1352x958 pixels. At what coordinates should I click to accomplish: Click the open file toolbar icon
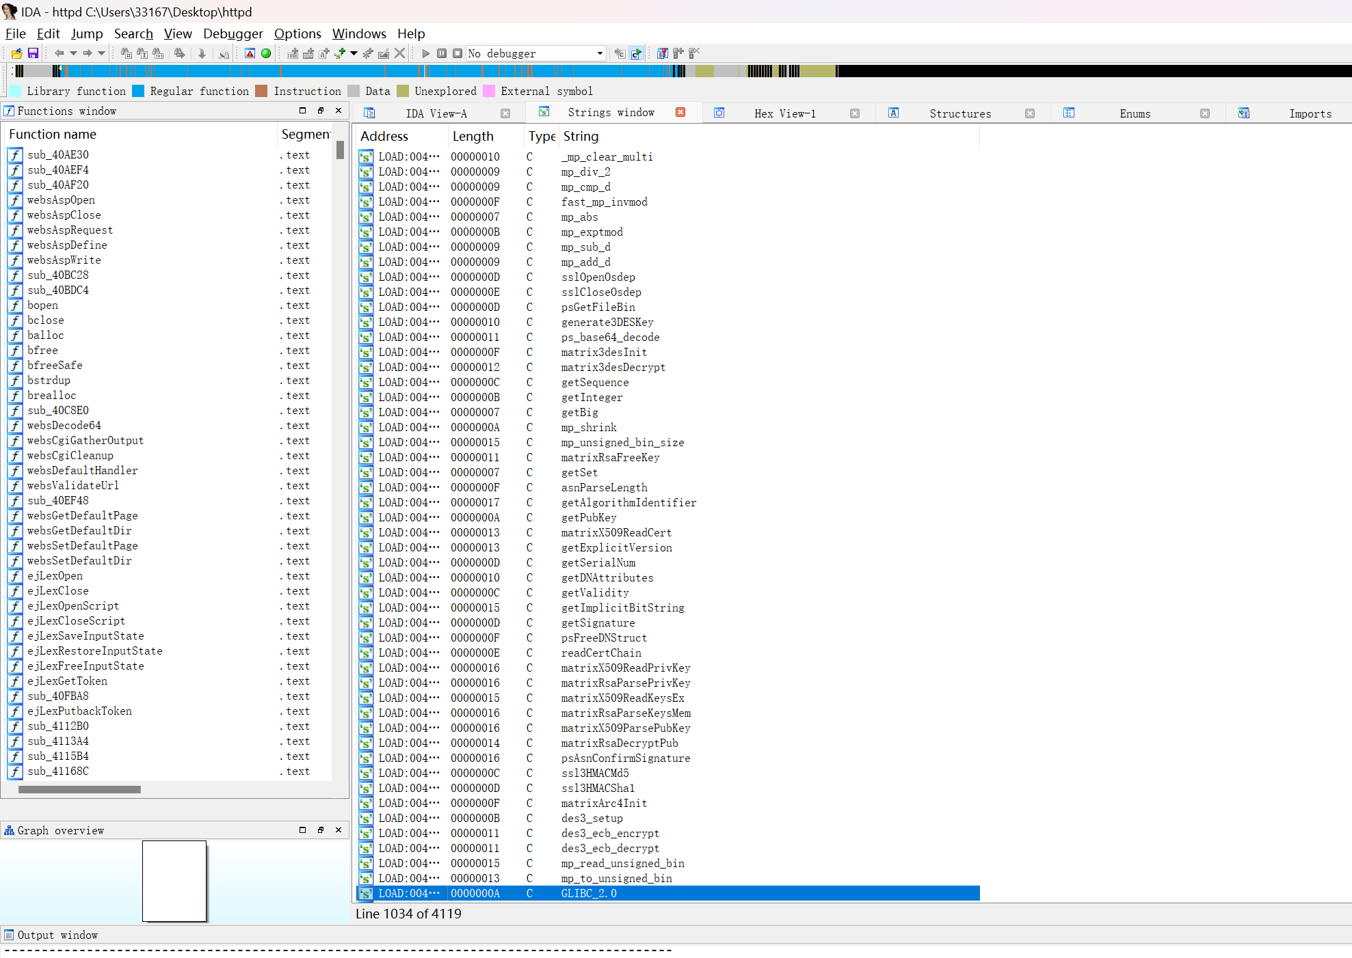pos(16,53)
